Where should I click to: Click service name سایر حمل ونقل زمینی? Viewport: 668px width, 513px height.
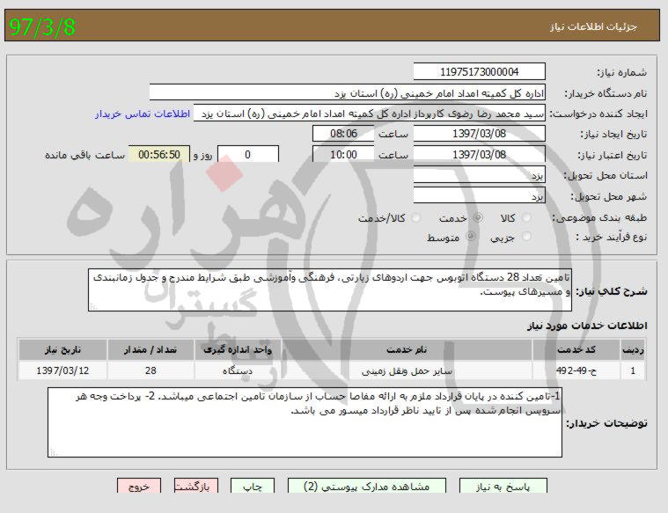click(x=407, y=370)
